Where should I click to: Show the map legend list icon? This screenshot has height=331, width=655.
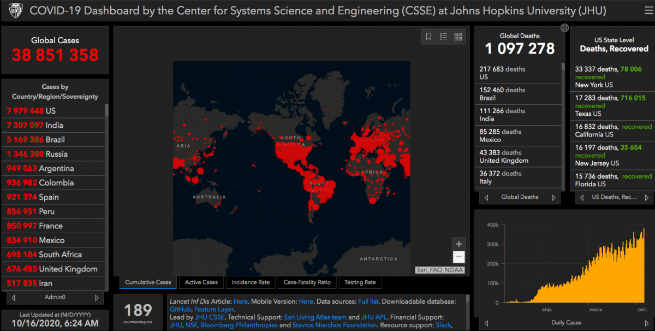[443, 37]
